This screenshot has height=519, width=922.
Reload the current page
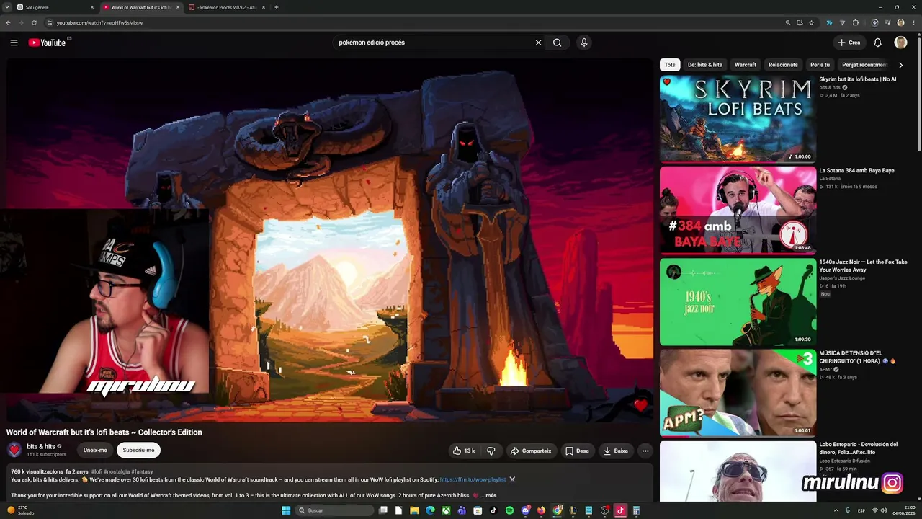pyautogui.click(x=34, y=22)
